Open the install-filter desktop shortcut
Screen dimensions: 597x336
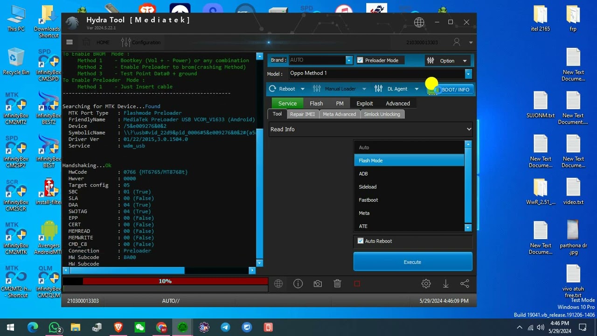pos(49,191)
